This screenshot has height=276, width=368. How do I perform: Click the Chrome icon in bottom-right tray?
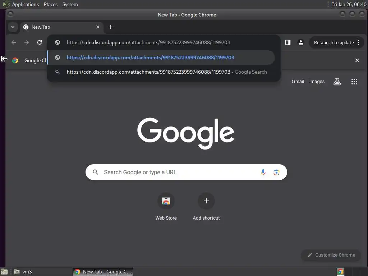(340, 272)
